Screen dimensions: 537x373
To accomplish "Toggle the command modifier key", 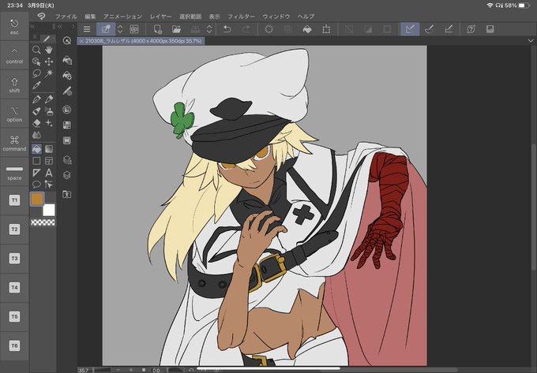I will tap(14, 144).
